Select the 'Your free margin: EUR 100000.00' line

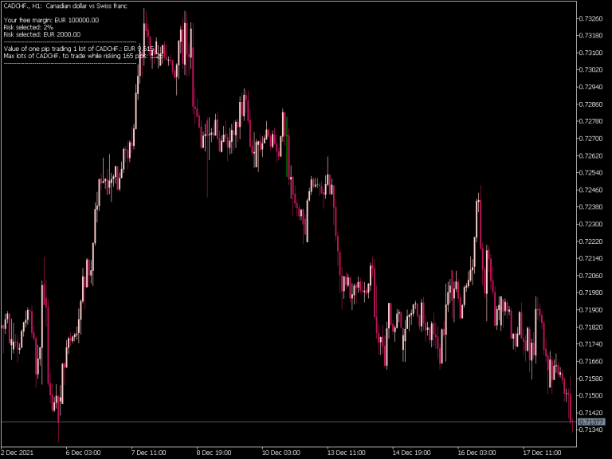click(51, 20)
